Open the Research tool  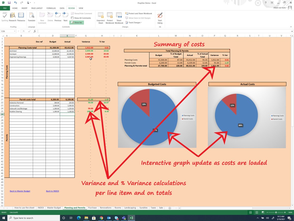(13, 17)
